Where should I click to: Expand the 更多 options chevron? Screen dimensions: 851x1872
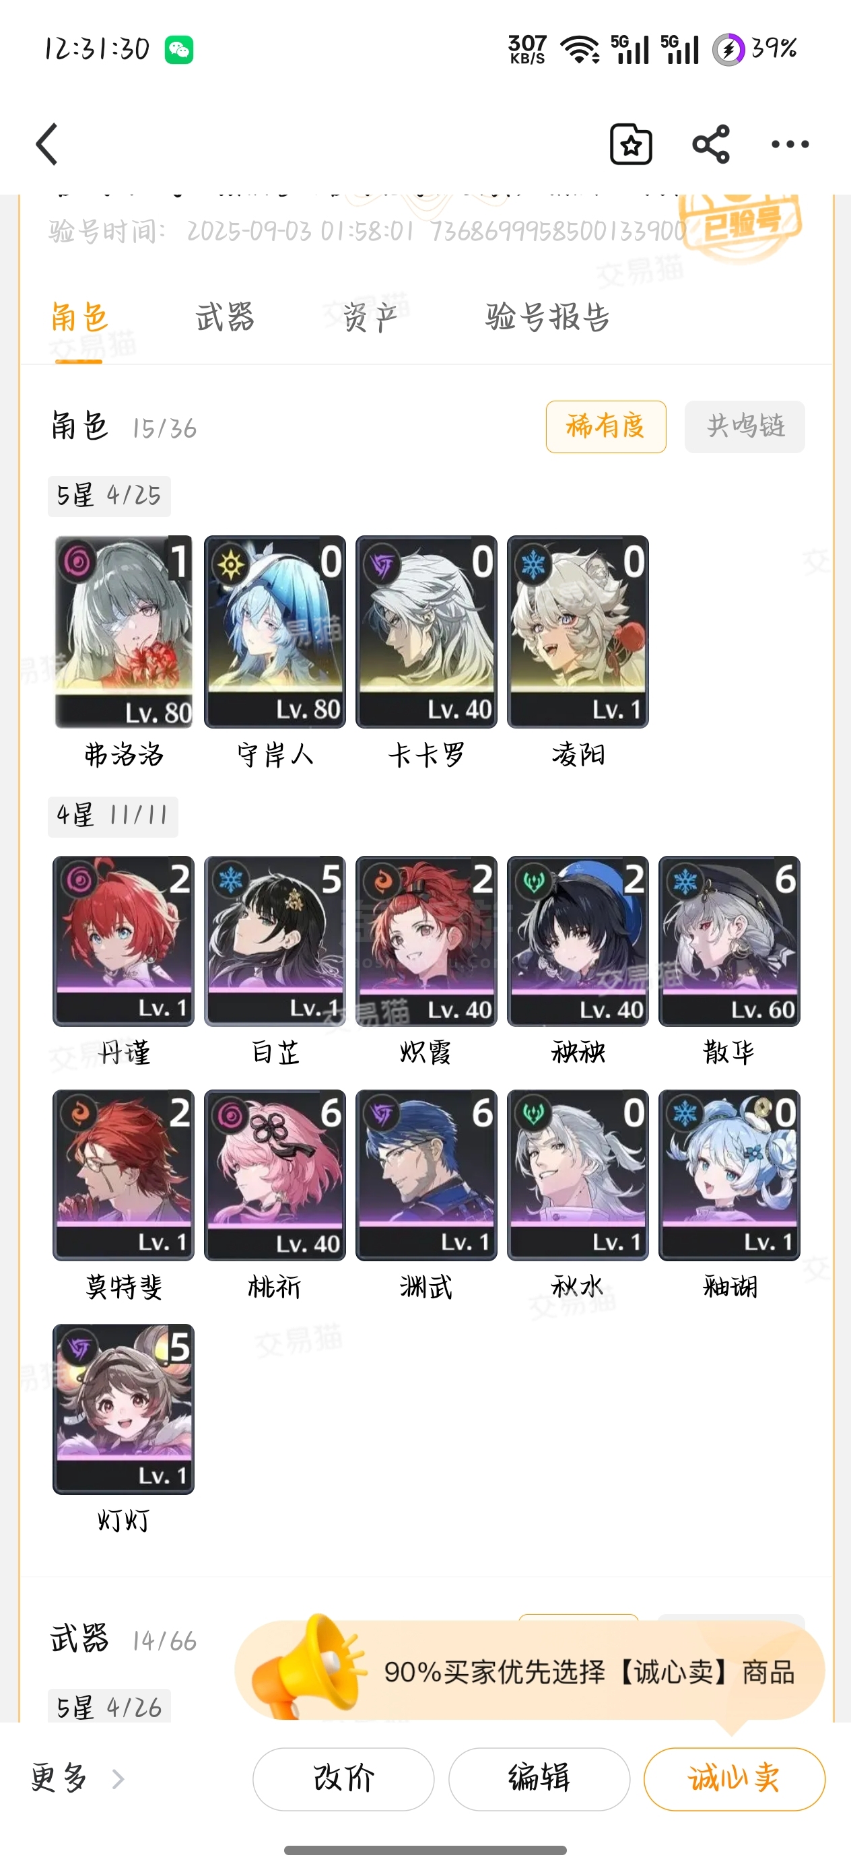[118, 1779]
